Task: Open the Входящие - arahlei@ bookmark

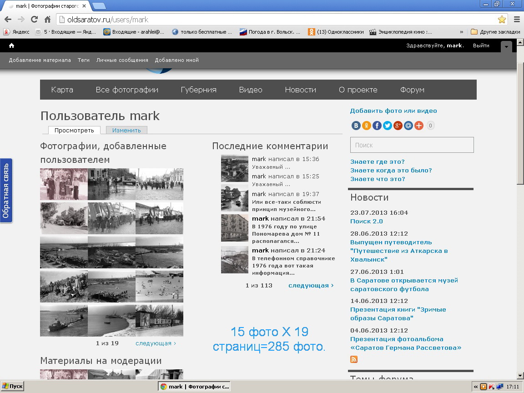Action: point(134,32)
